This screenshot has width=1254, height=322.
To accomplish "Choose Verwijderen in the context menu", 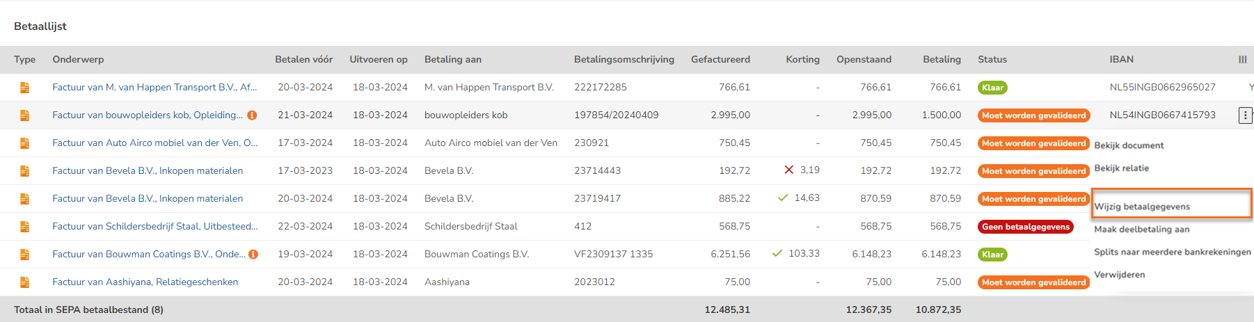I will point(1119,275).
